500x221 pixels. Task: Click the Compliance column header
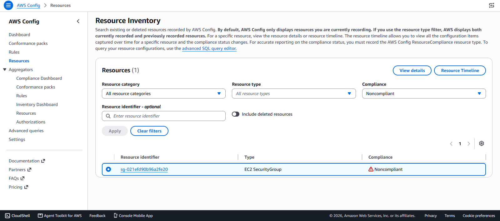380,157
